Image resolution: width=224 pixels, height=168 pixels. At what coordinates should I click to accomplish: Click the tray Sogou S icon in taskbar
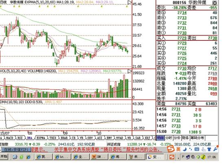172,157
